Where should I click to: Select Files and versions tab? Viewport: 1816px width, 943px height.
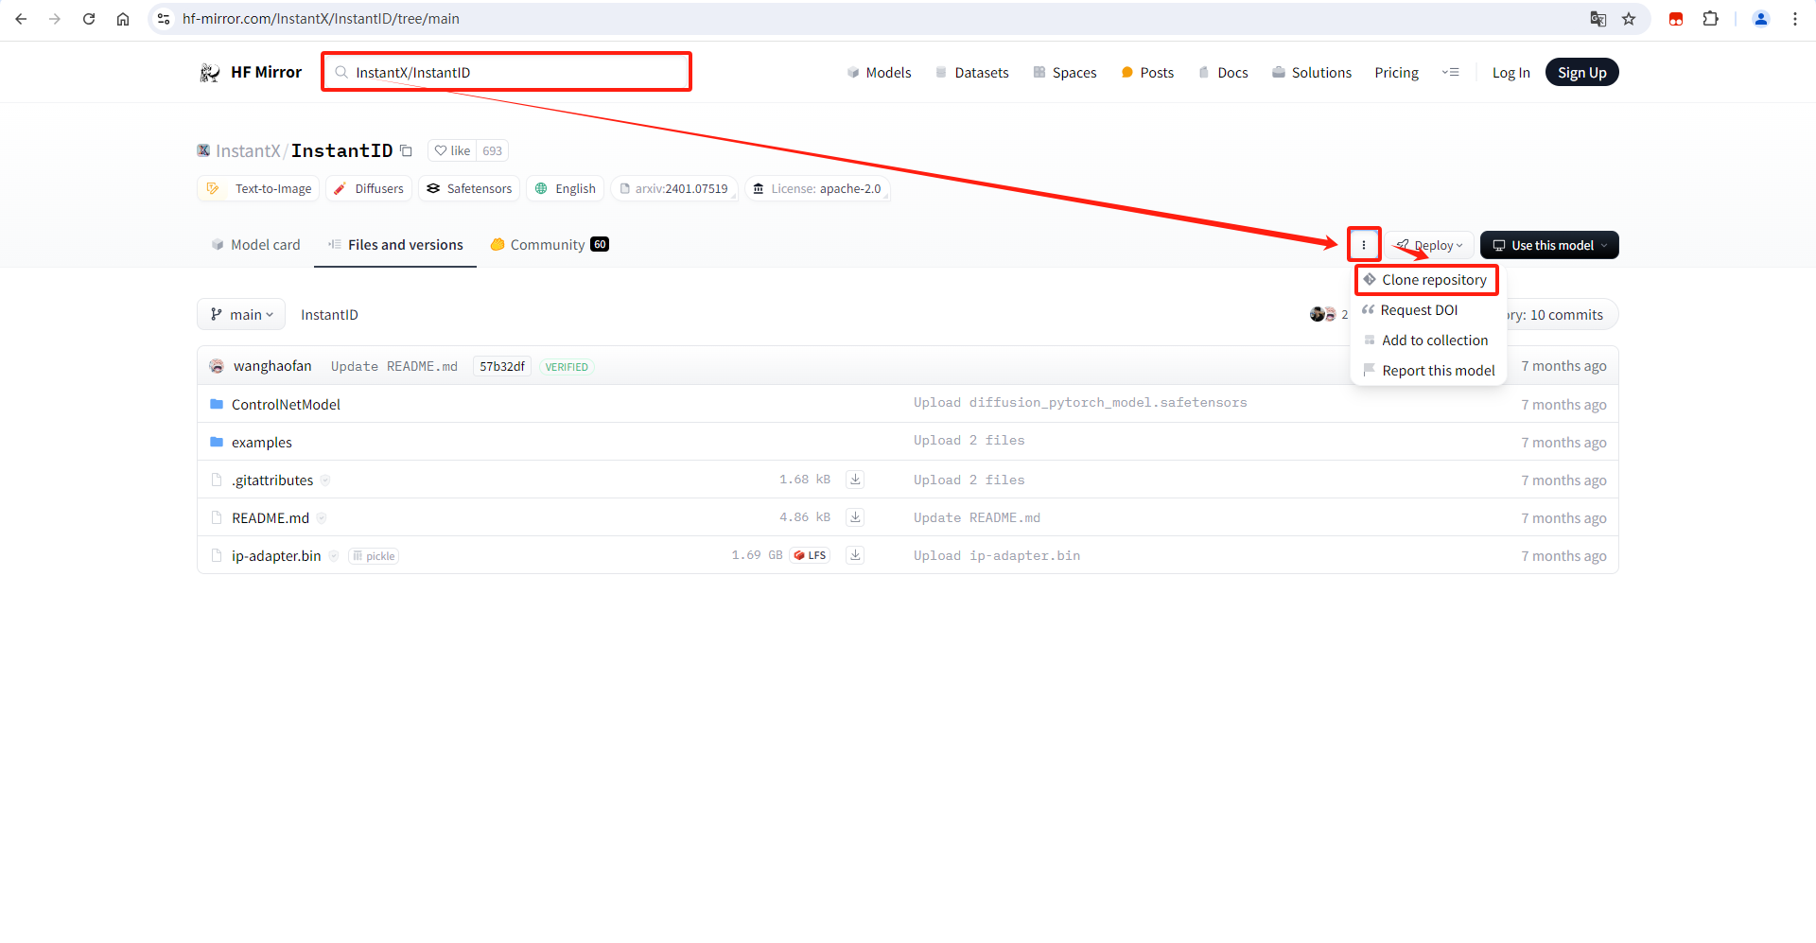395,245
